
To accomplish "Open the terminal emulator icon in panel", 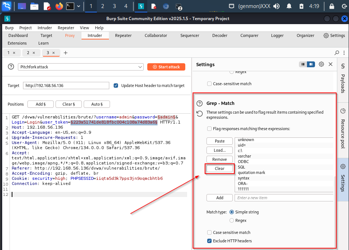I will [x=70, y=6].
